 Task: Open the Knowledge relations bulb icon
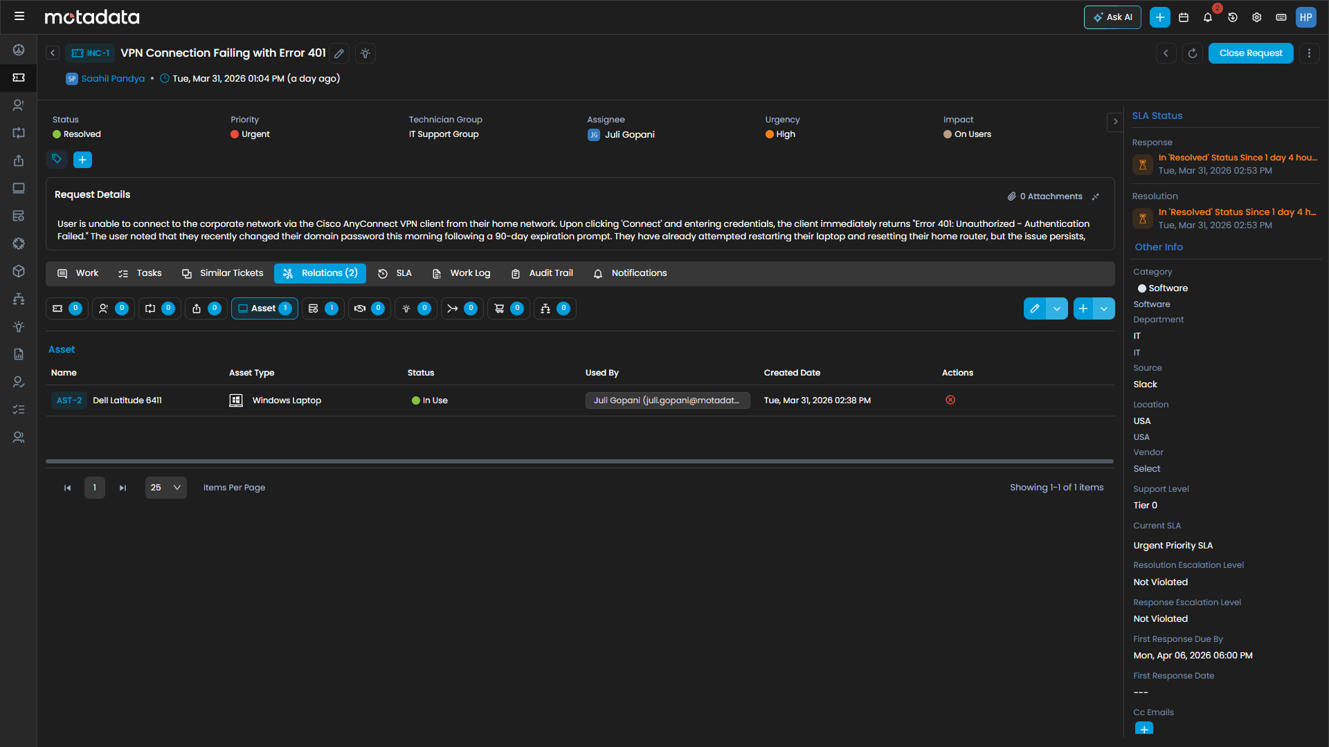pyautogui.click(x=415, y=308)
